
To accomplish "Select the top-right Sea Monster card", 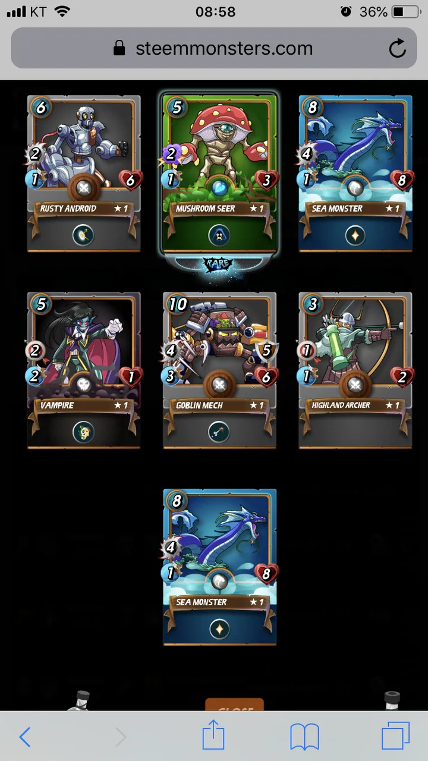I will tap(355, 174).
